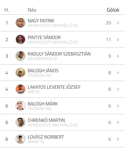Screen dimensions: 125x150
Task: Select the APAGY SE team label
Action: tap(36, 142)
